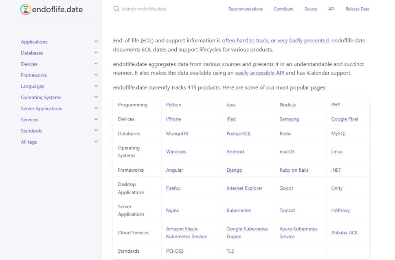Focus the Search endoflife.date field

coord(144,9)
